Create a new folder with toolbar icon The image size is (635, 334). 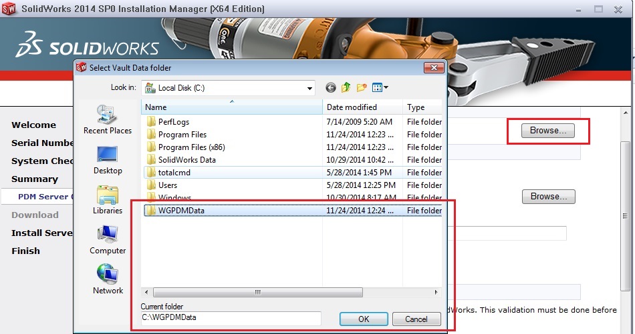tap(362, 88)
